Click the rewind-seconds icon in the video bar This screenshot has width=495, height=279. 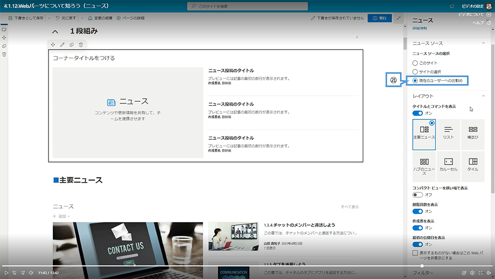click(14, 273)
